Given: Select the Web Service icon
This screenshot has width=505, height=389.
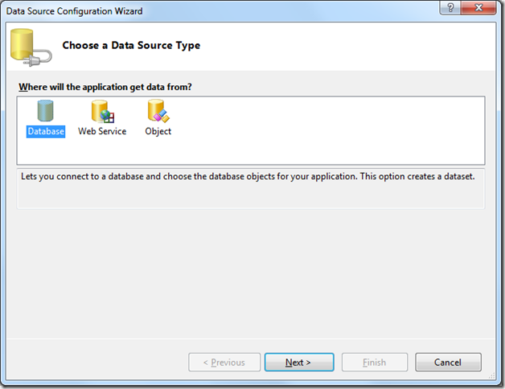Looking at the screenshot, I should 102,112.
